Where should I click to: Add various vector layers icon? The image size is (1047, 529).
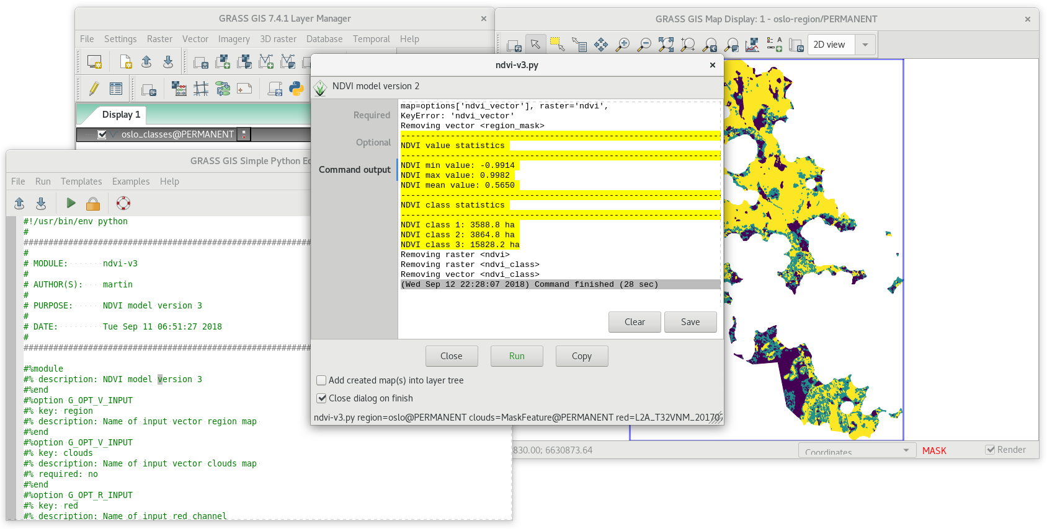point(288,62)
